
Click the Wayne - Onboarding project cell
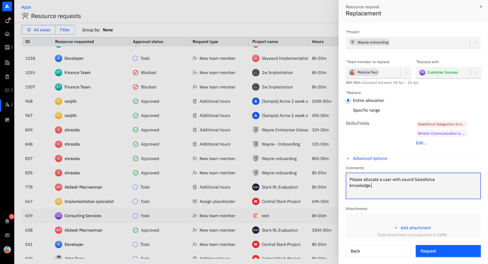[x=281, y=144]
